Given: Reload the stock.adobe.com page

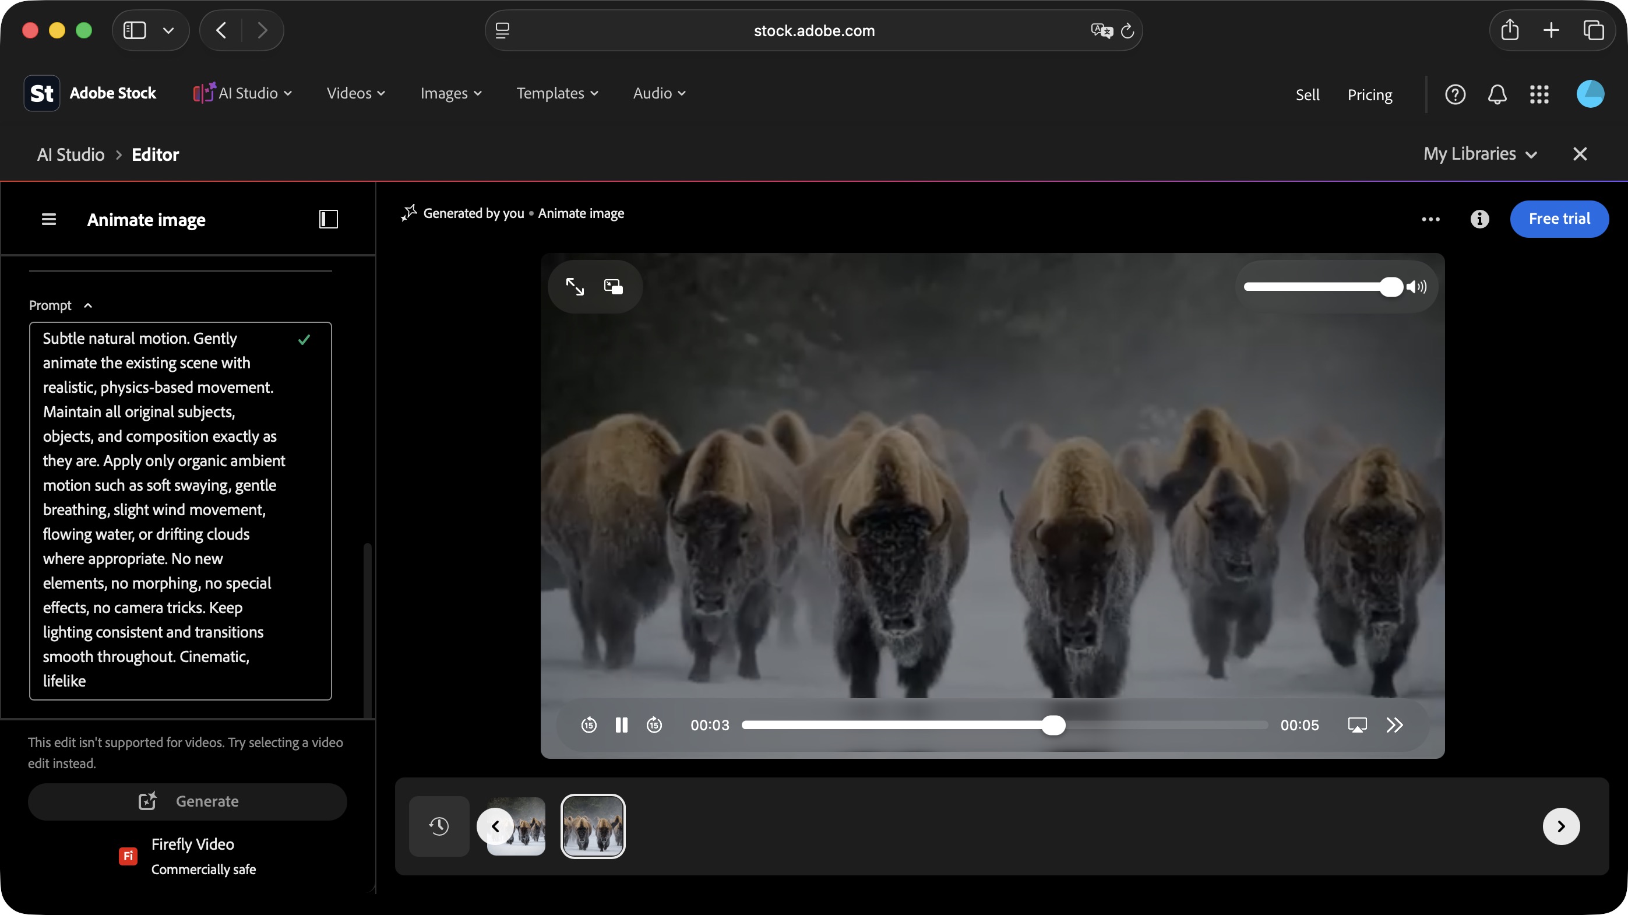Looking at the screenshot, I should pos(1127,30).
